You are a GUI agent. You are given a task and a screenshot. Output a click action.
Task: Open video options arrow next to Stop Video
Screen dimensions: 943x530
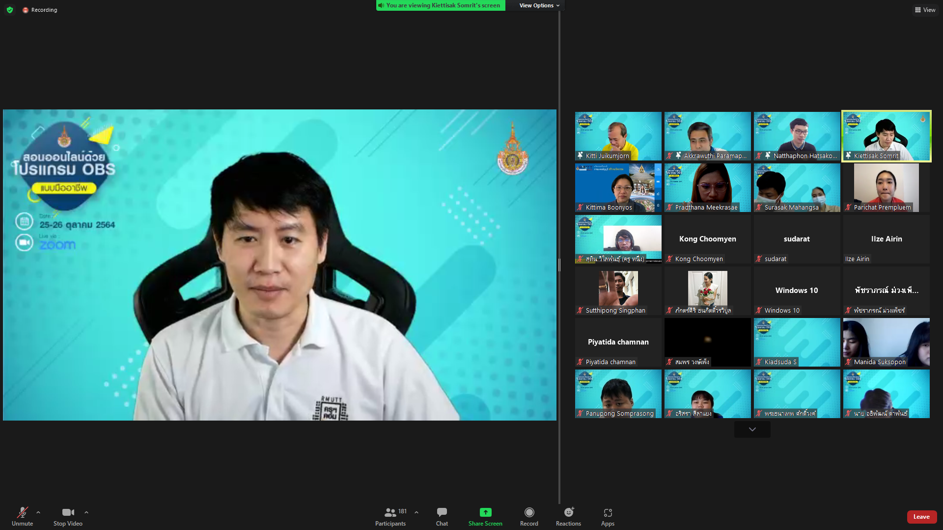pyautogui.click(x=86, y=512)
